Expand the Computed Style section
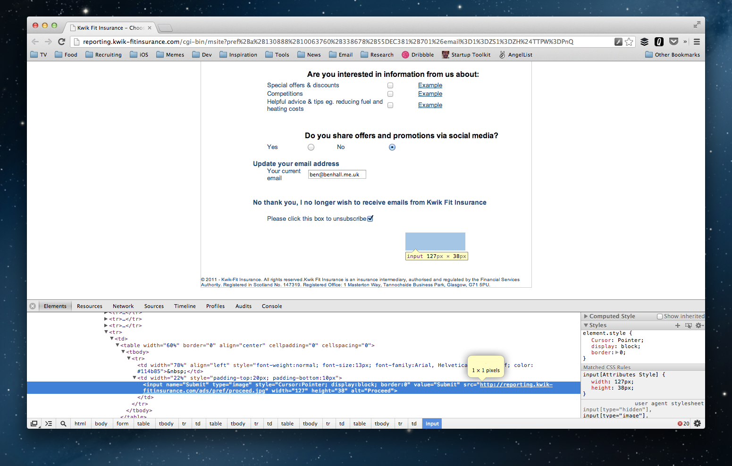732x466 pixels. point(586,316)
